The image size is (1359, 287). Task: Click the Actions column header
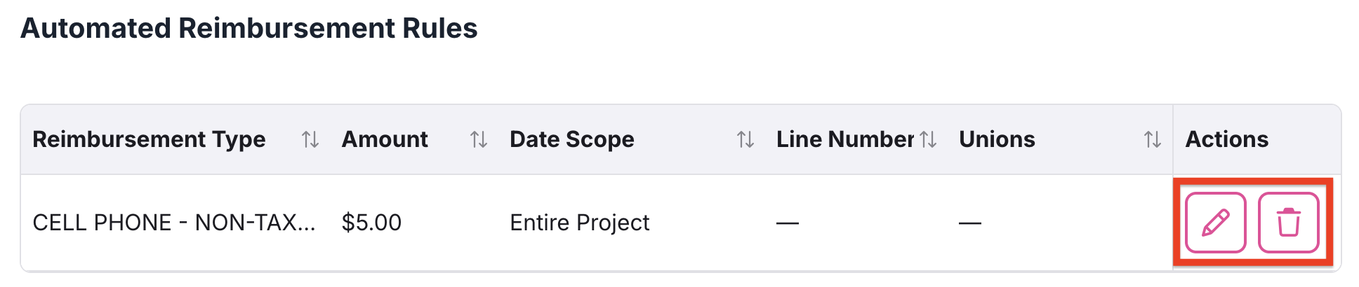click(x=1226, y=139)
